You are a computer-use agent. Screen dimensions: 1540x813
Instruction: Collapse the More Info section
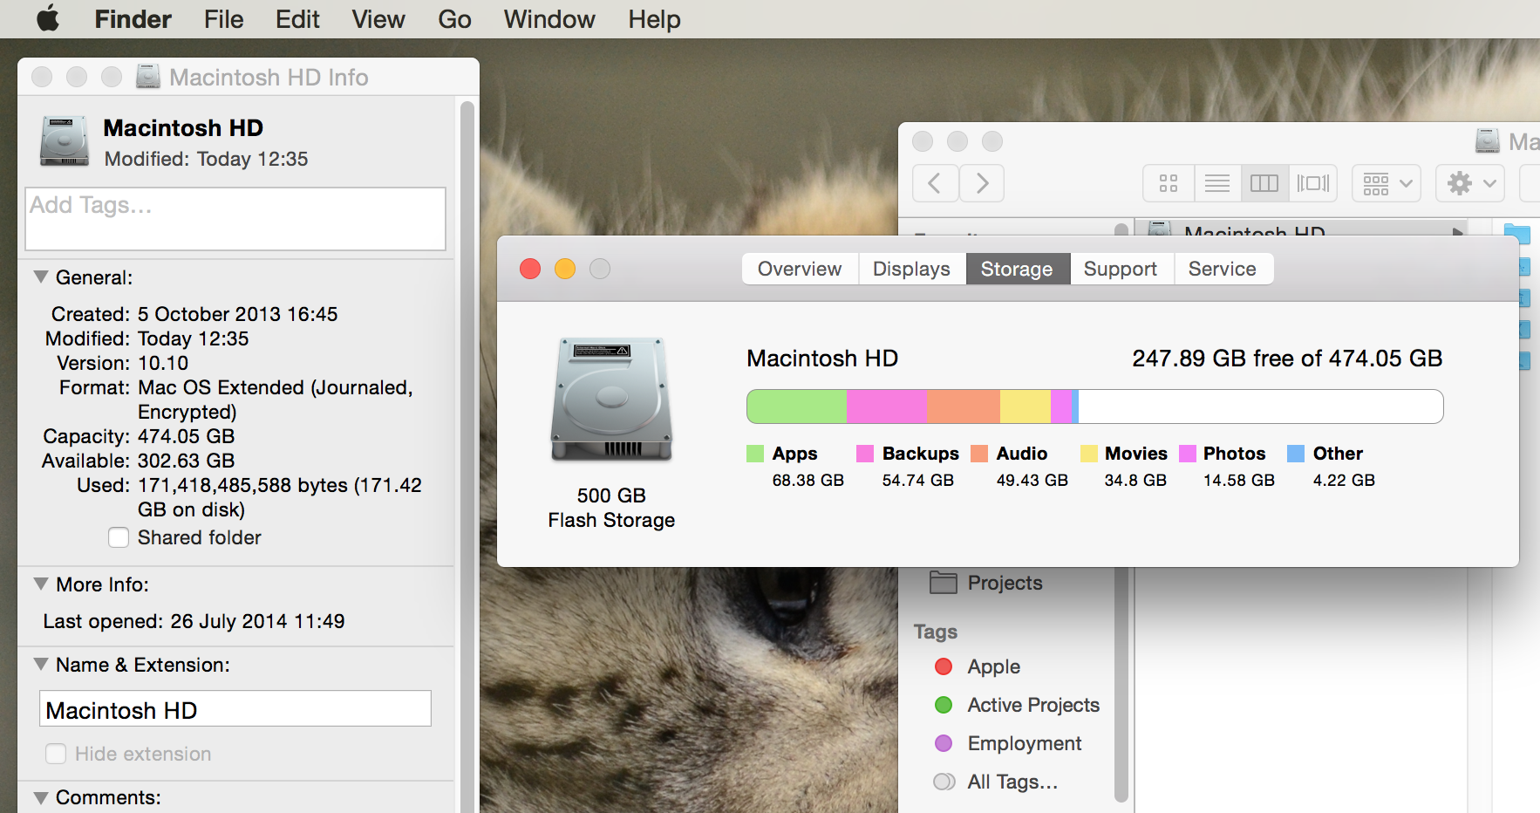tap(41, 584)
